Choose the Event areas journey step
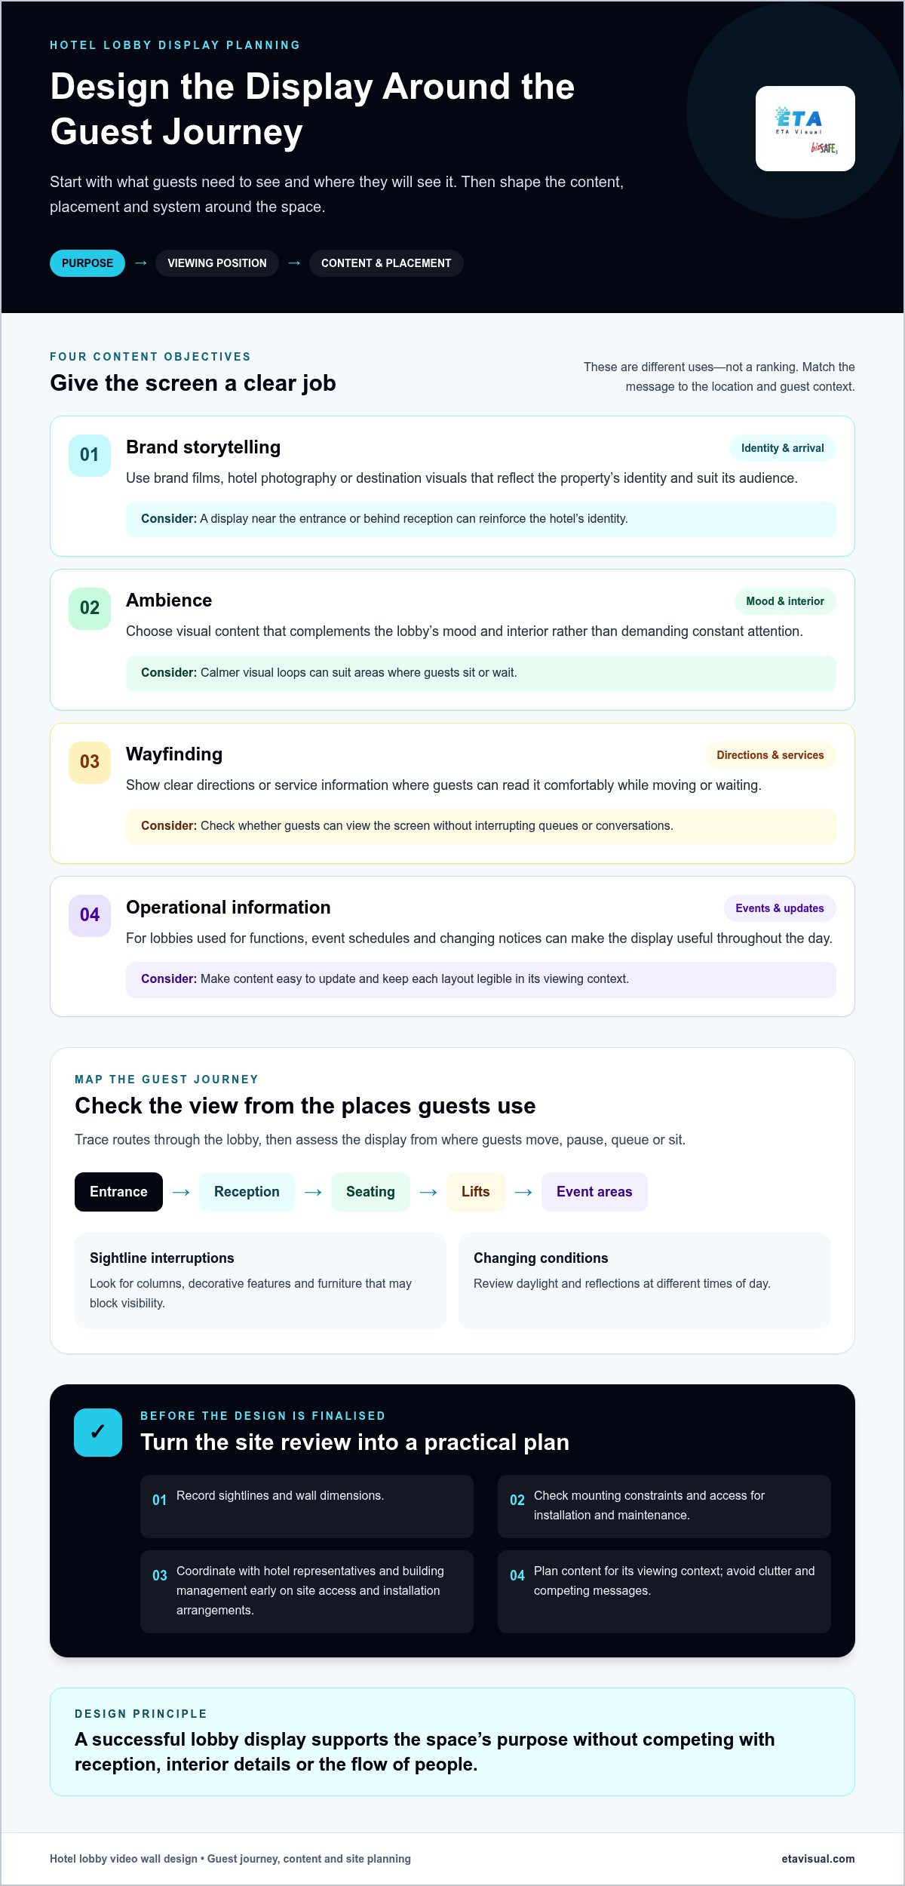Screen dimensions: 905x1886 click(x=594, y=1192)
